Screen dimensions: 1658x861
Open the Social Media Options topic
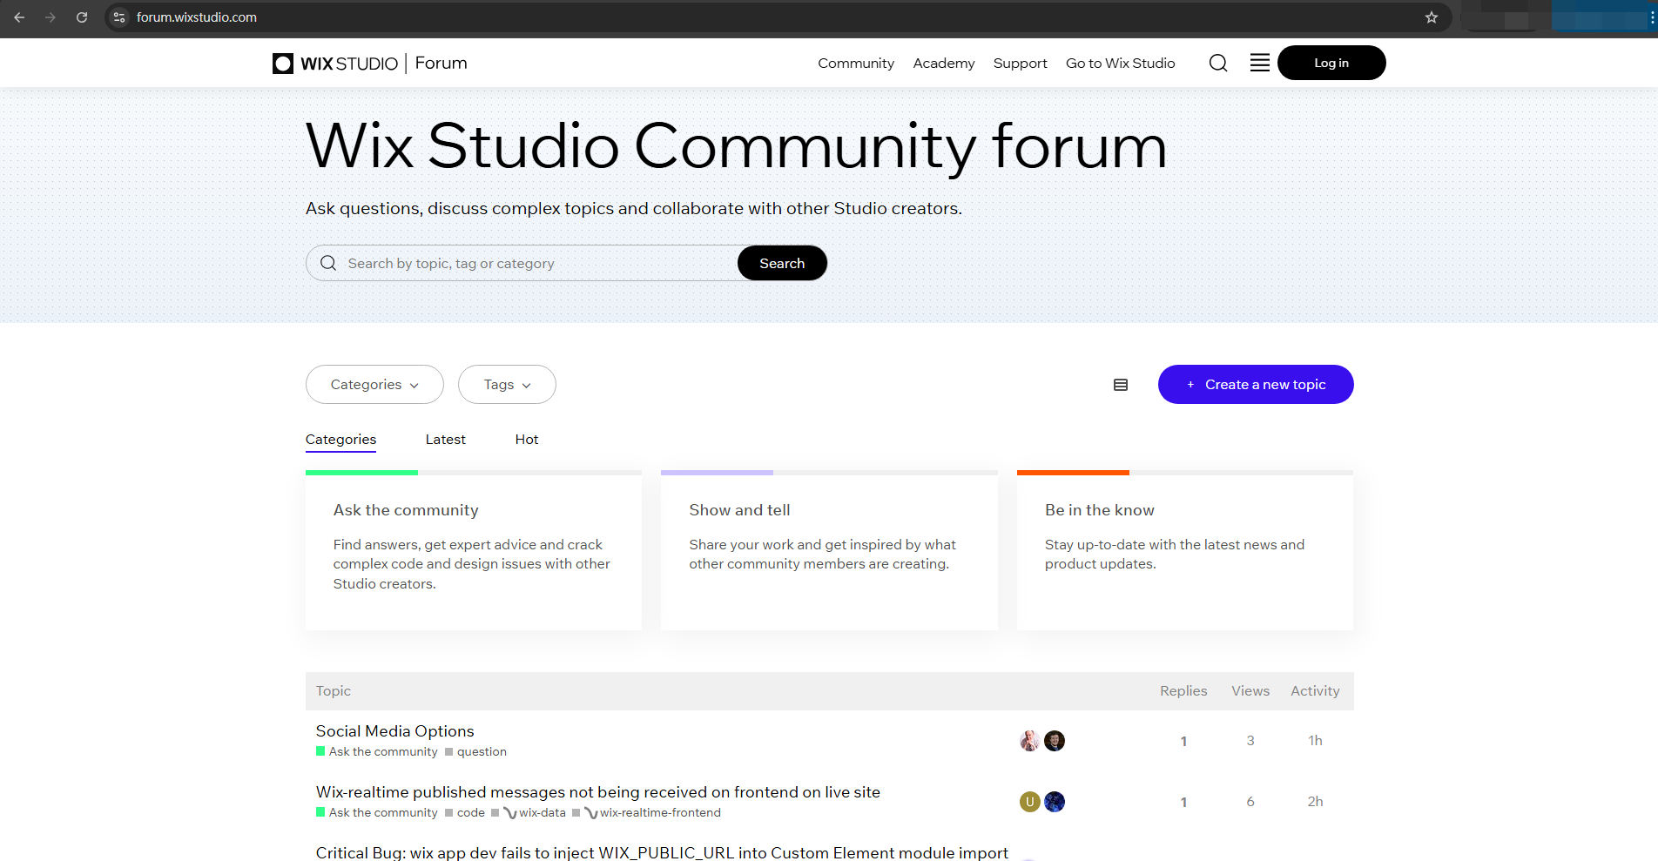394,731
